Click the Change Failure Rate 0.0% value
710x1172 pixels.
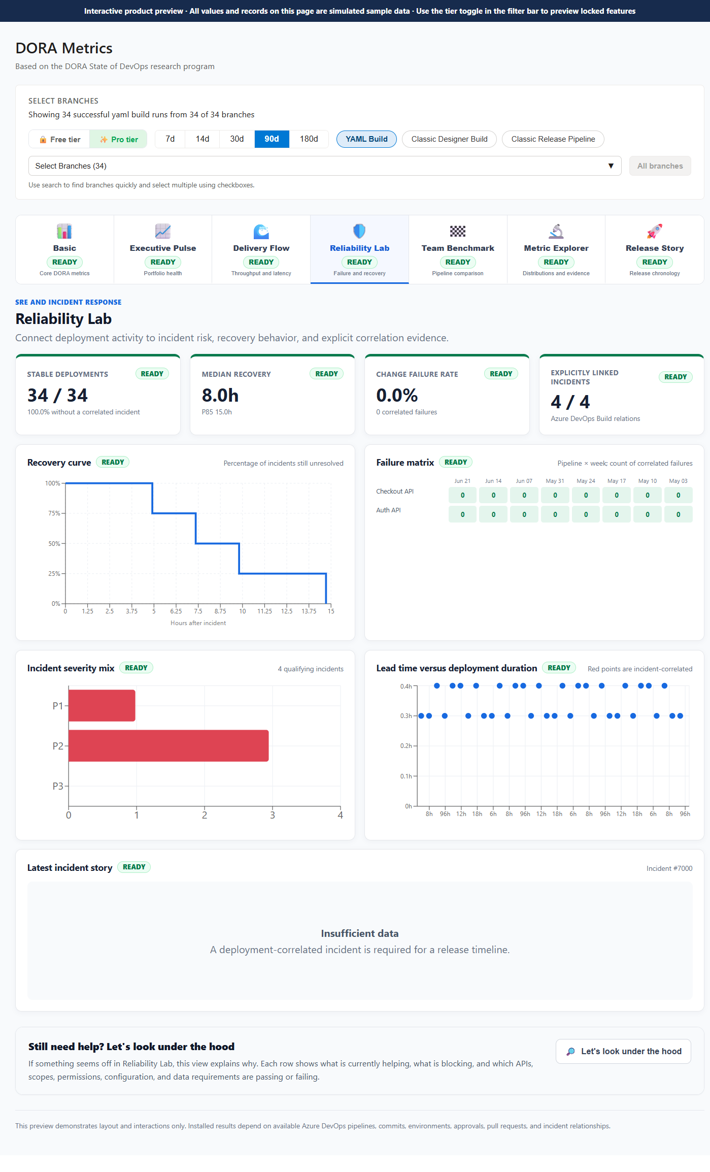[397, 395]
